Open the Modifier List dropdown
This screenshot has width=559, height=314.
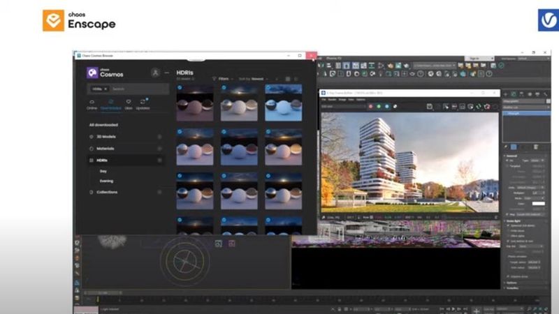click(526, 107)
